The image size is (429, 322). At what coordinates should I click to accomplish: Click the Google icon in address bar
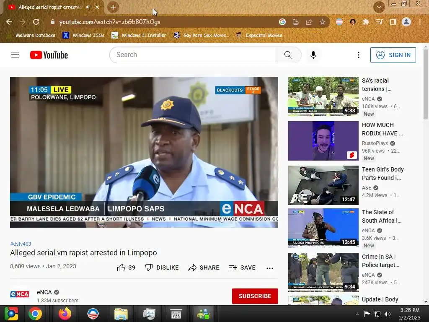[282, 22]
